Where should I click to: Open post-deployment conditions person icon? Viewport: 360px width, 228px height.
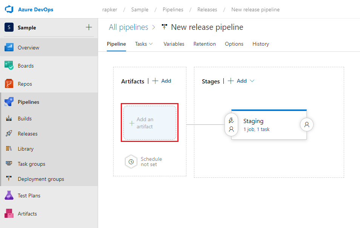(307, 125)
